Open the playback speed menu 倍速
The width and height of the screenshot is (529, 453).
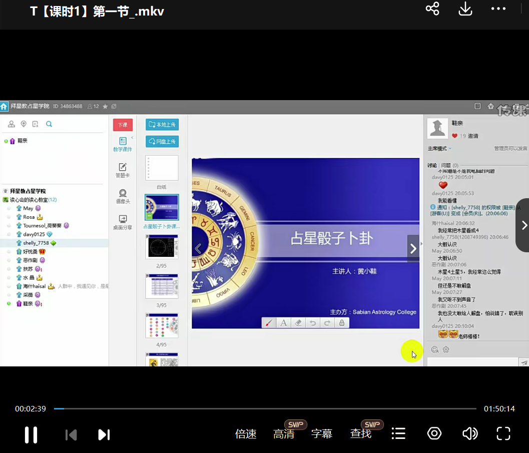pos(246,434)
